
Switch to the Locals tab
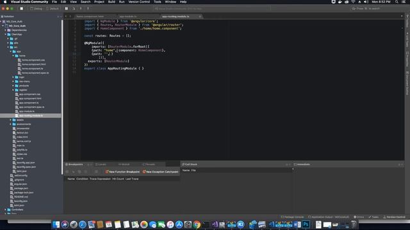coord(102,165)
